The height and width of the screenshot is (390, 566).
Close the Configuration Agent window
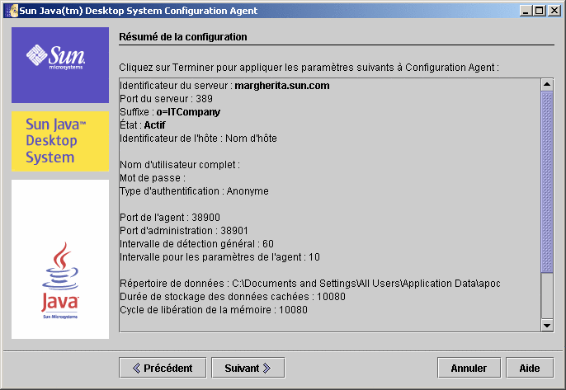[x=554, y=11]
